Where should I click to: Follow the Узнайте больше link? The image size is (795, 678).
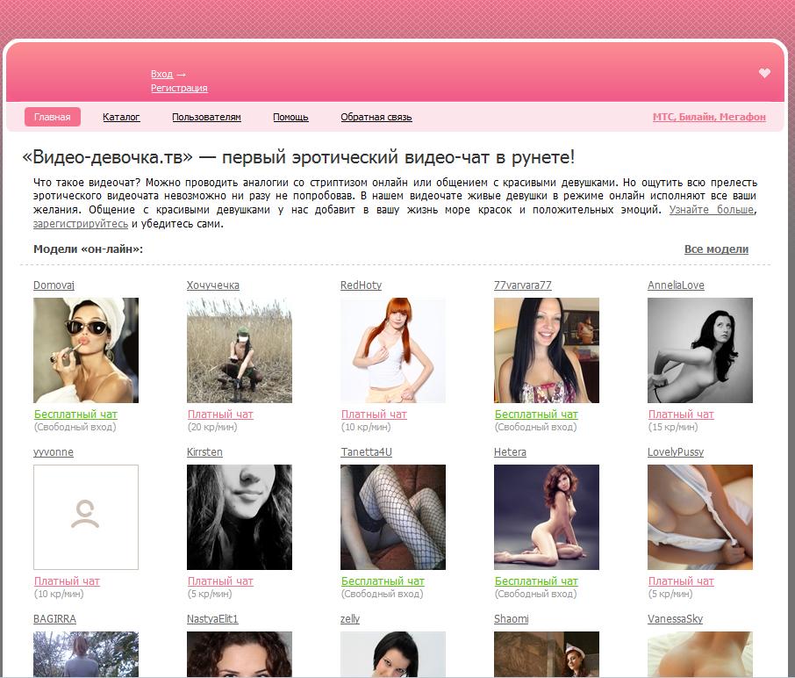click(x=712, y=210)
